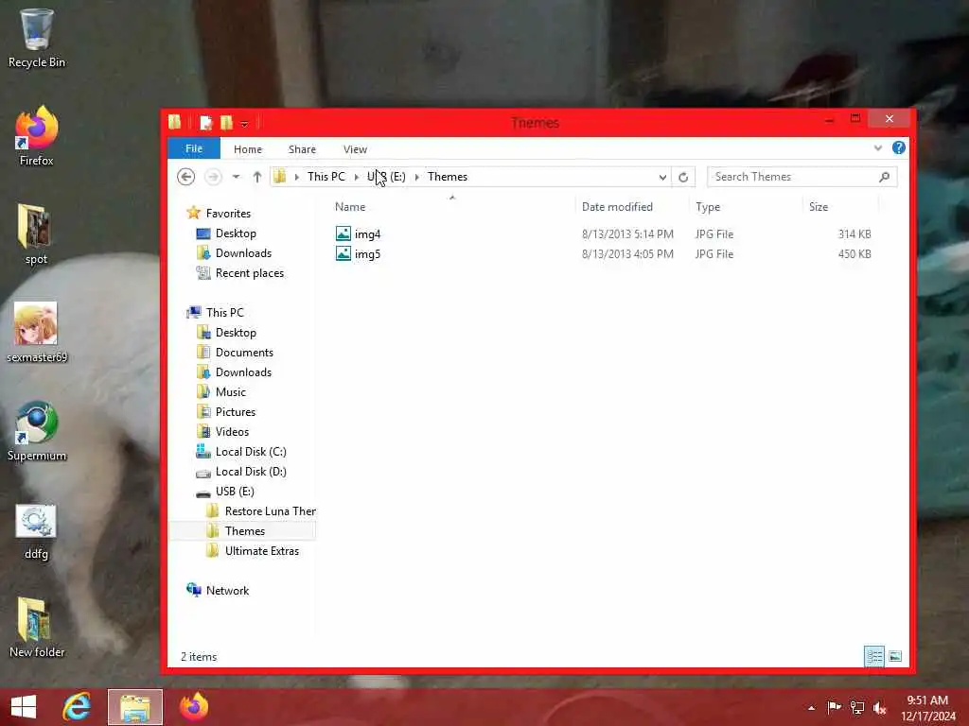The width and height of the screenshot is (969, 726).
Task: Open Local Disk (D:) in sidebar
Action: tap(251, 471)
